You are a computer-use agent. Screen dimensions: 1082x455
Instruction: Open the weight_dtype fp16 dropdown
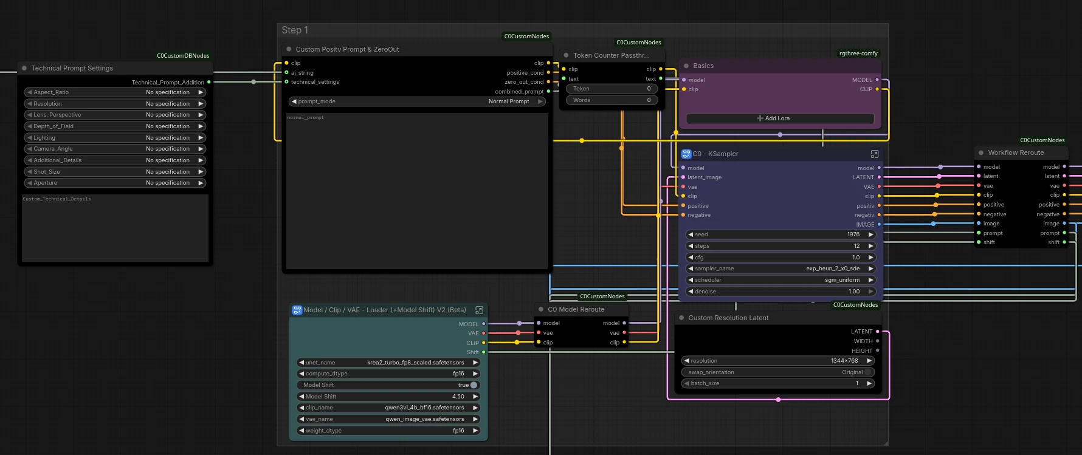click(388, 431)
